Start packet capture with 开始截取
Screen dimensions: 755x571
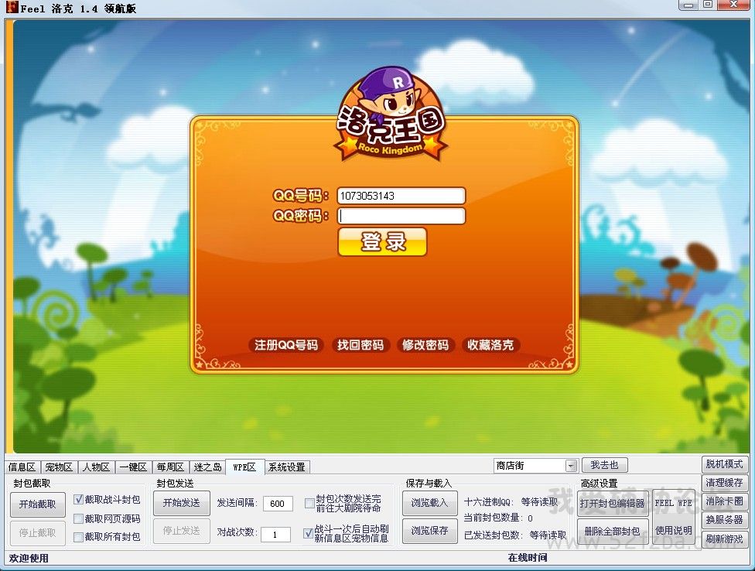click(38, 504)
